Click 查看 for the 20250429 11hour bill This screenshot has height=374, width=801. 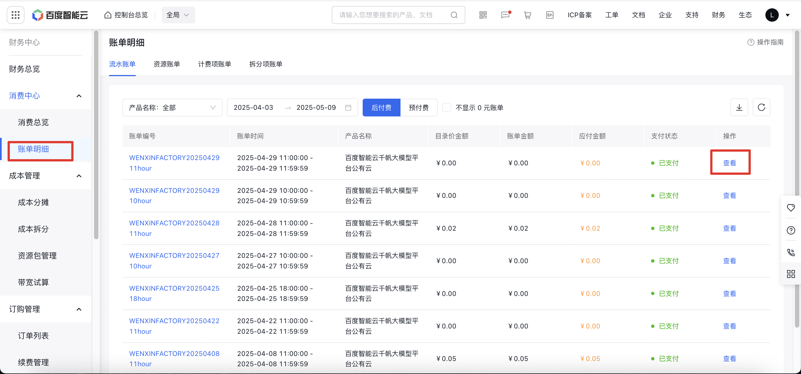(730, 163)
